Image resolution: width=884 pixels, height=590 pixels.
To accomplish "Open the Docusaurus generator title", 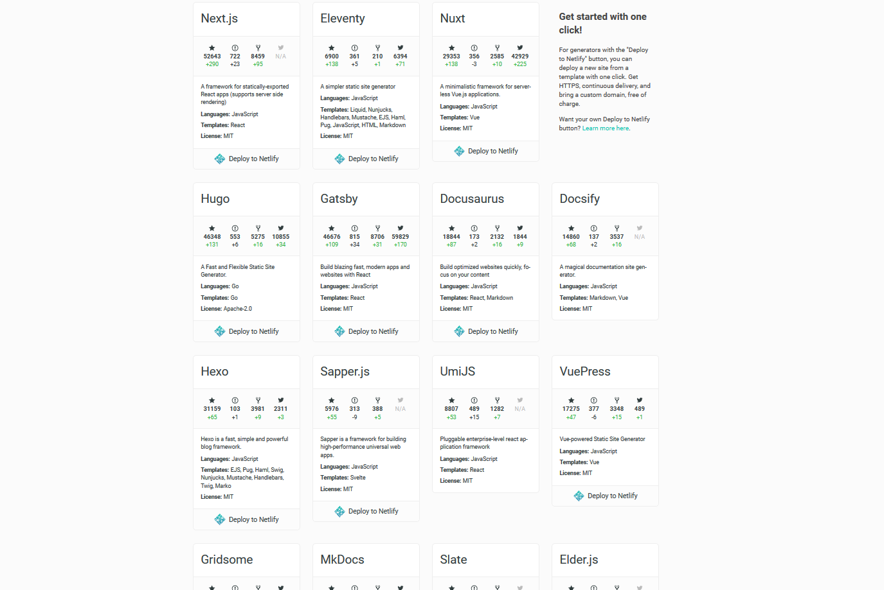I will [x=472, y=199].
